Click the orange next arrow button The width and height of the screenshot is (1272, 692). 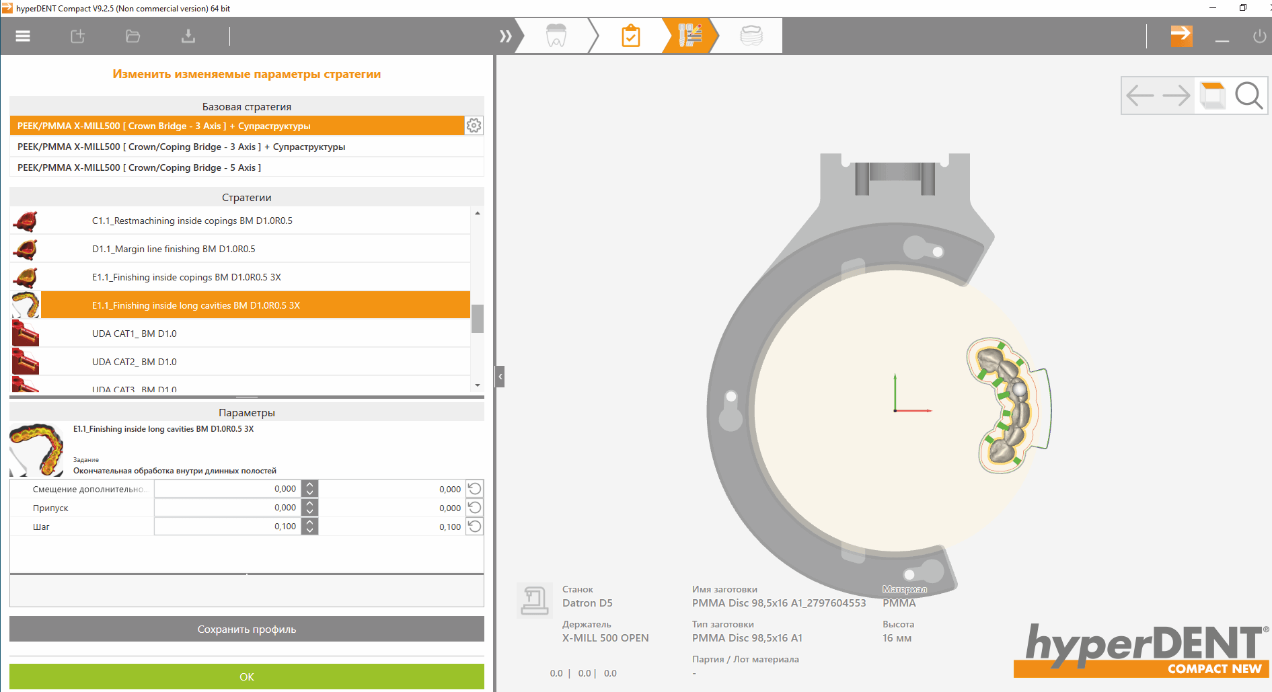tap(1181, 36)
